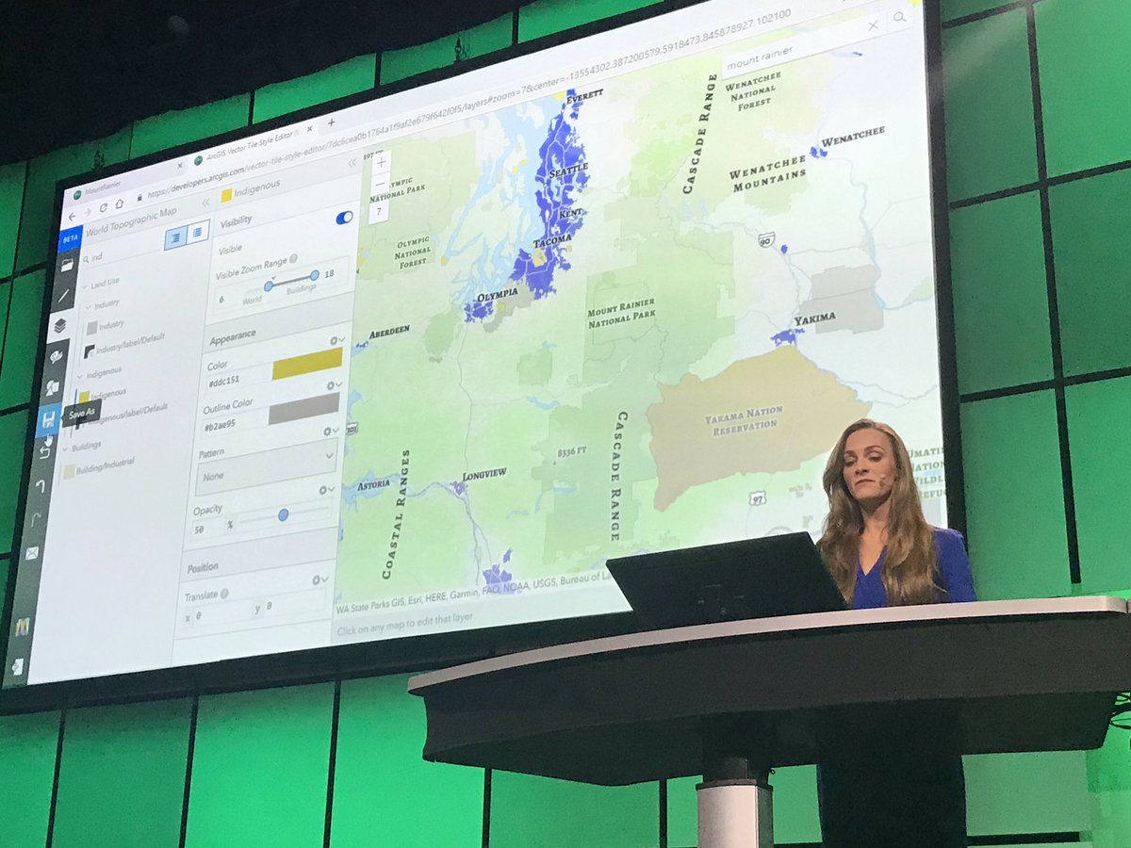The height and width of the screenshot is (848, 1131).
Task: Click info icon beside Translate
Action: [224, 595]
